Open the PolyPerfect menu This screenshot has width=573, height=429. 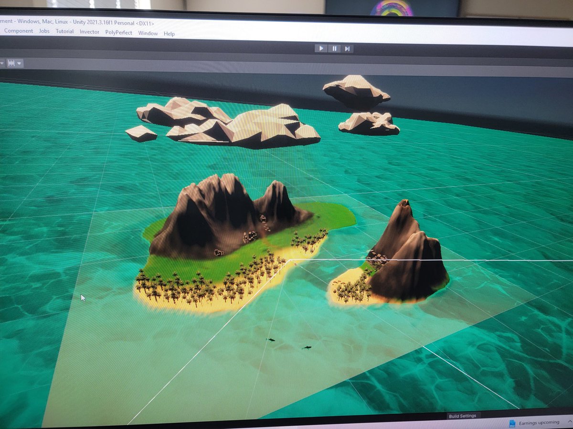(x=119, y=32)
